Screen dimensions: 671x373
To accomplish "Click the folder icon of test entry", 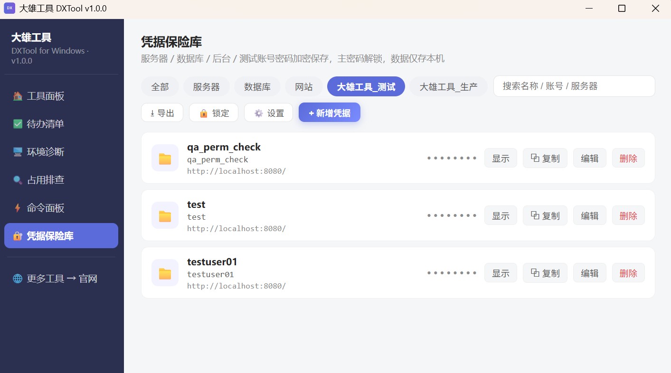I will (x=165, y=215).
